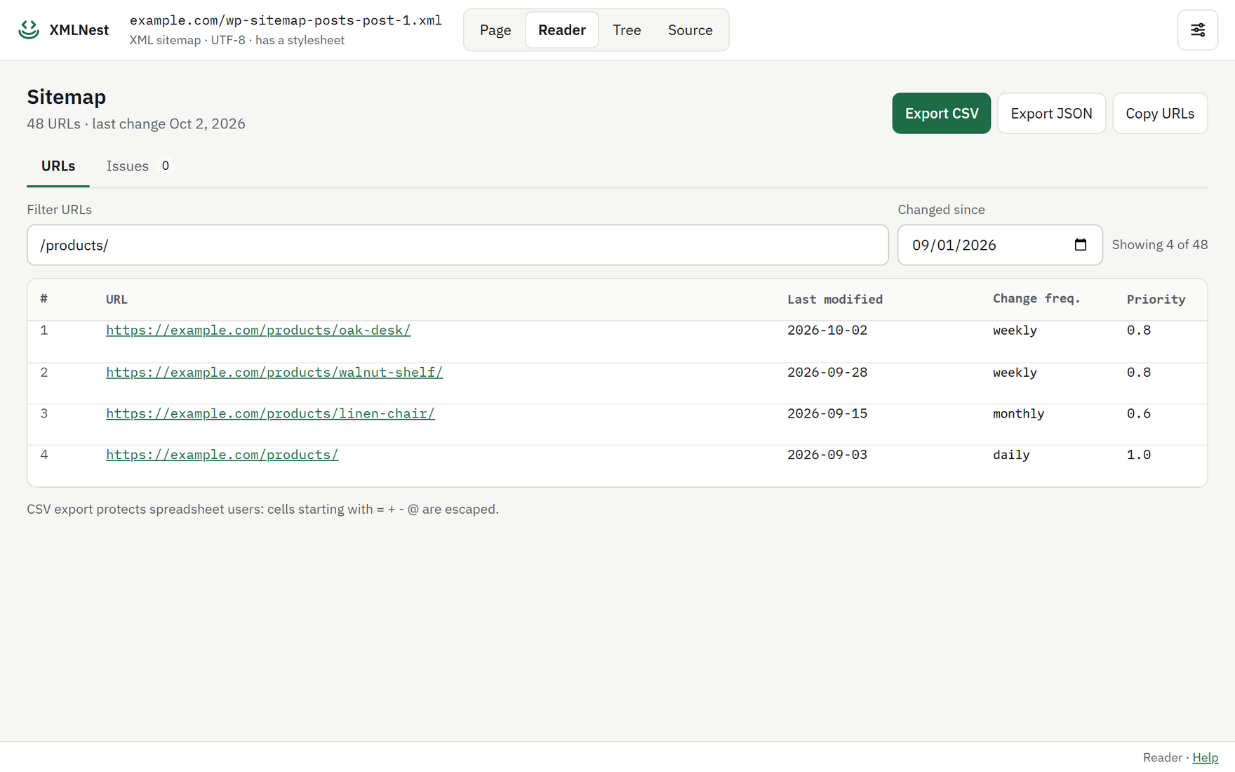Open the settings sliders icon button
This screenshot has width=1235, height=772.
coord(1197,29)
